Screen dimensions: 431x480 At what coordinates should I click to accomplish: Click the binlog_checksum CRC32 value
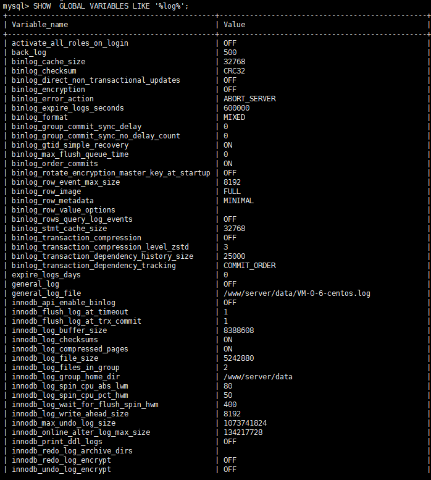pos(234,71)
